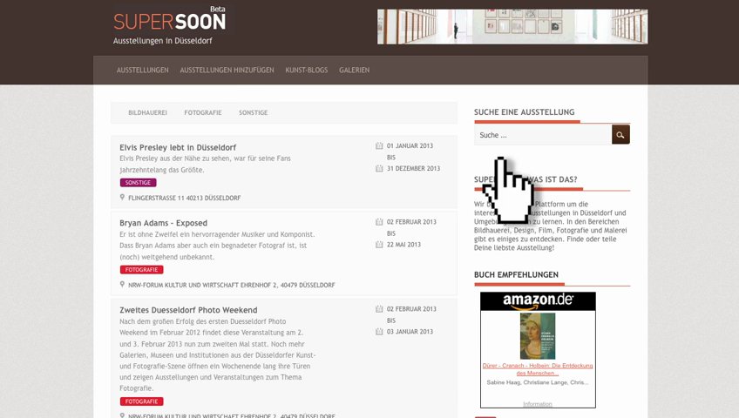The height and width of the screenshot is (418, 739).
Task: Switch to the Sonstige filter tab
Action: (x=253, y=113)
